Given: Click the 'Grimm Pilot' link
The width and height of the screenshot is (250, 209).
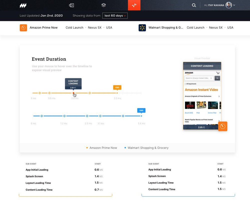Looking at the screenshot, I should click(212, 113).
